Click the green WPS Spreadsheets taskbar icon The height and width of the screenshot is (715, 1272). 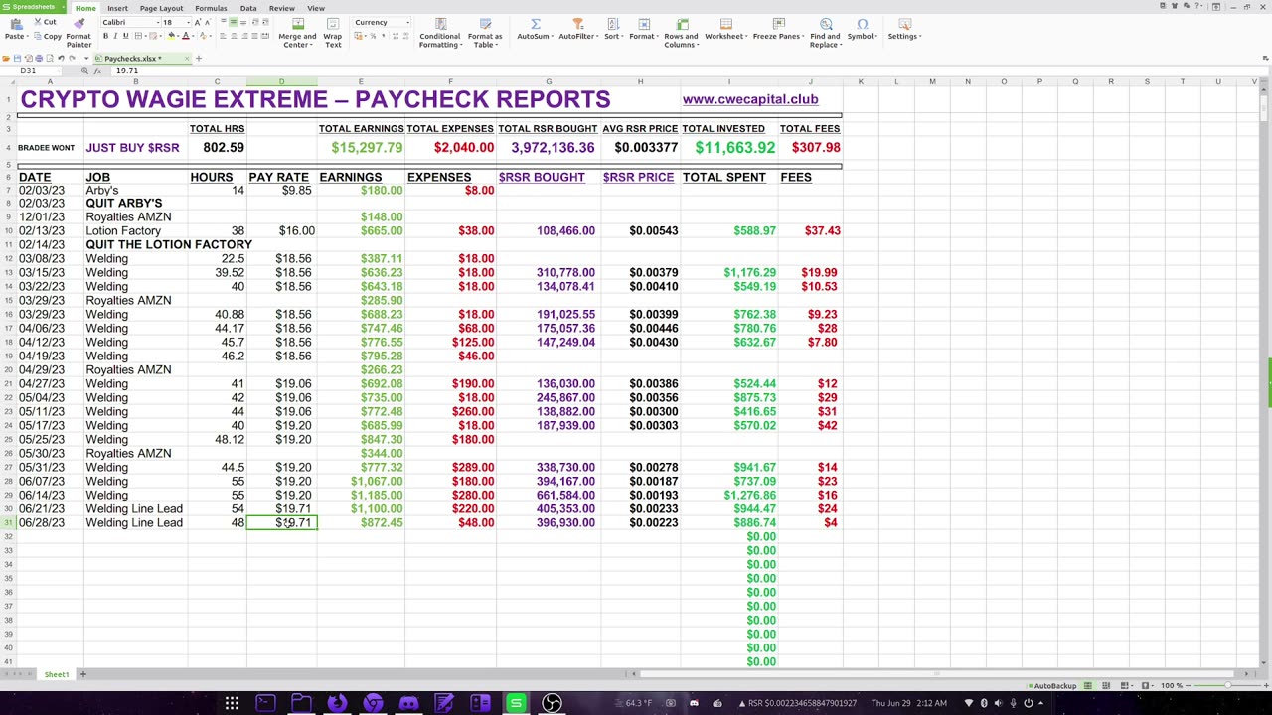coord(516,704)
